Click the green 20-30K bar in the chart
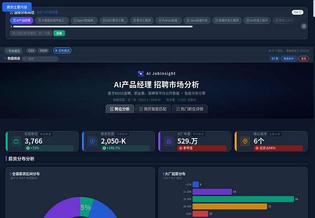 (243, 199)
